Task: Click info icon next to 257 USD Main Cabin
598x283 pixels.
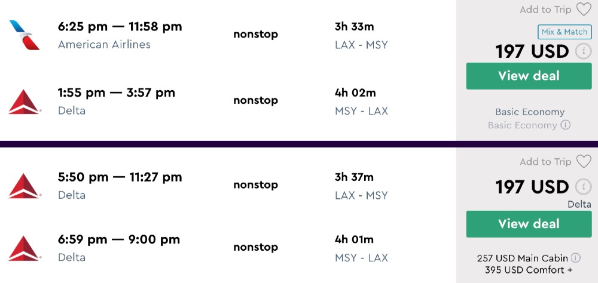Action: click(575, 258)
